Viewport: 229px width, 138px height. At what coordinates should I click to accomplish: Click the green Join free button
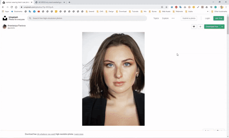tap(219, 18)
